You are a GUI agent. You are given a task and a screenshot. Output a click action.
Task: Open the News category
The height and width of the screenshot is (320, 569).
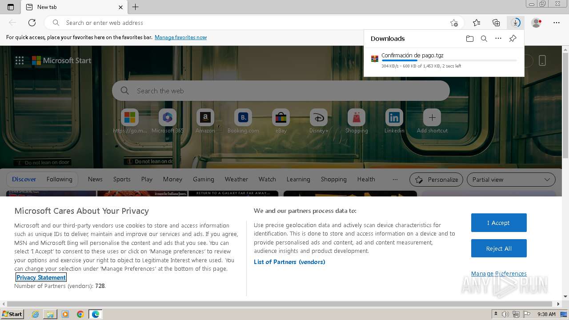pos(95,179)
